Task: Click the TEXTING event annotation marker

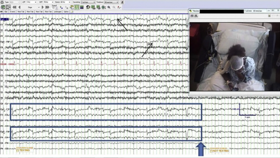Action: [25, 149]
